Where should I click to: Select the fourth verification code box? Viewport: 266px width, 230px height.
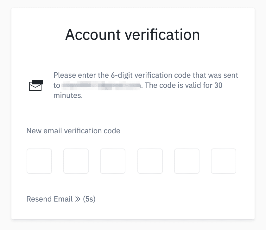pyautogui.click(x=150, y=161)
